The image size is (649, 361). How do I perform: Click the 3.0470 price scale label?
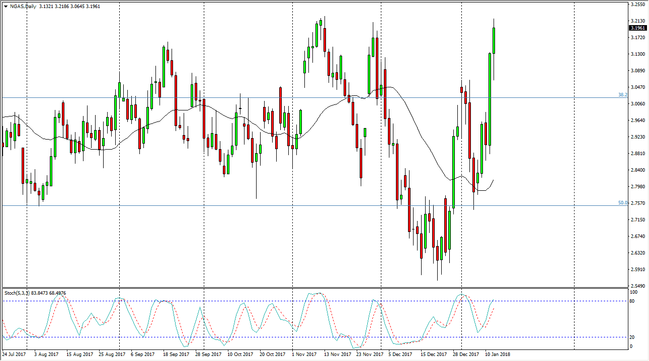pos(638,87)
